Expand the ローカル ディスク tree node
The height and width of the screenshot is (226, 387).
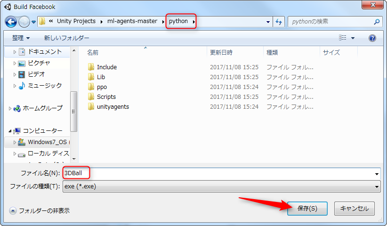click(15, 153)
